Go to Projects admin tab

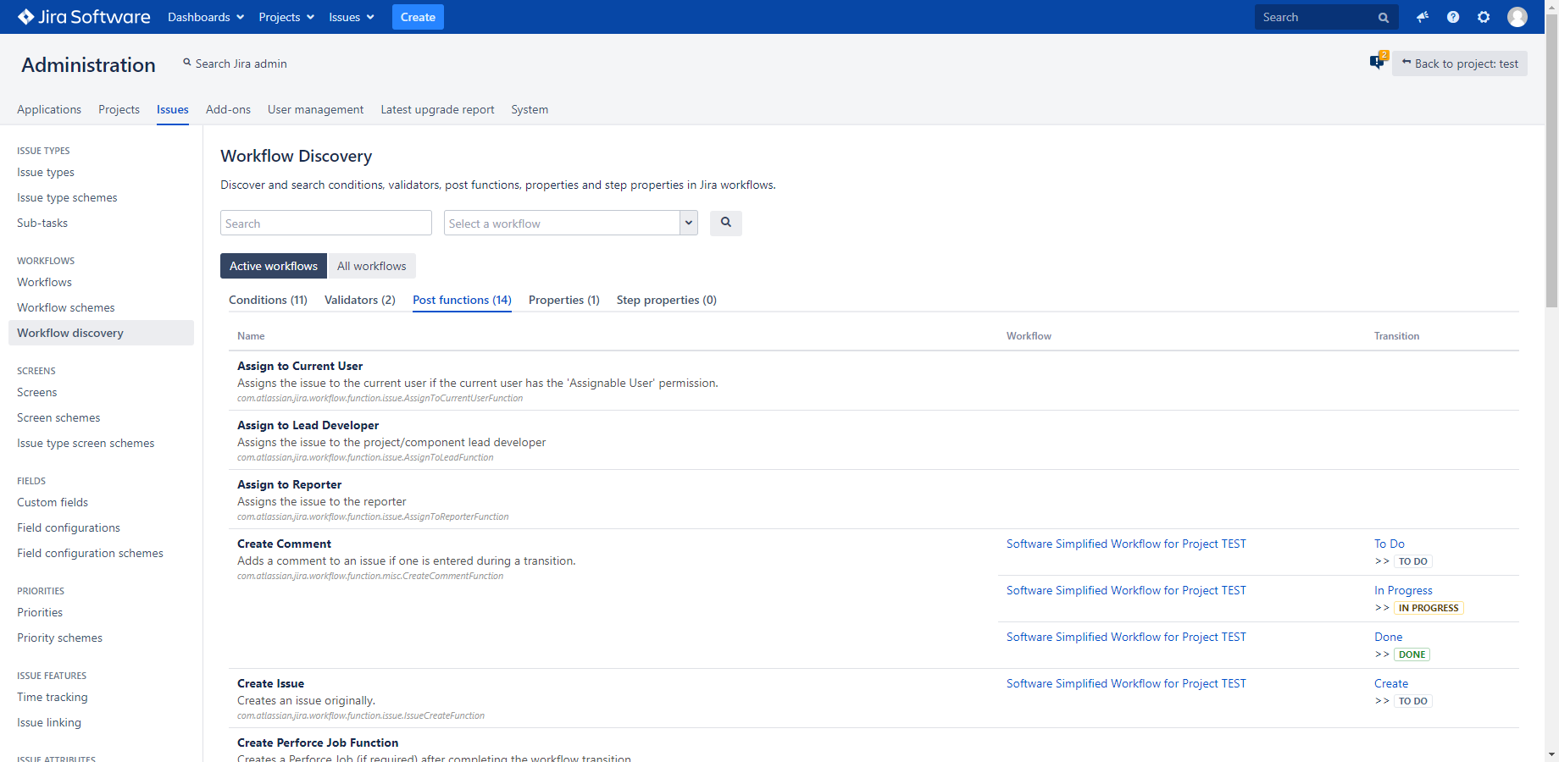(119, 109)
